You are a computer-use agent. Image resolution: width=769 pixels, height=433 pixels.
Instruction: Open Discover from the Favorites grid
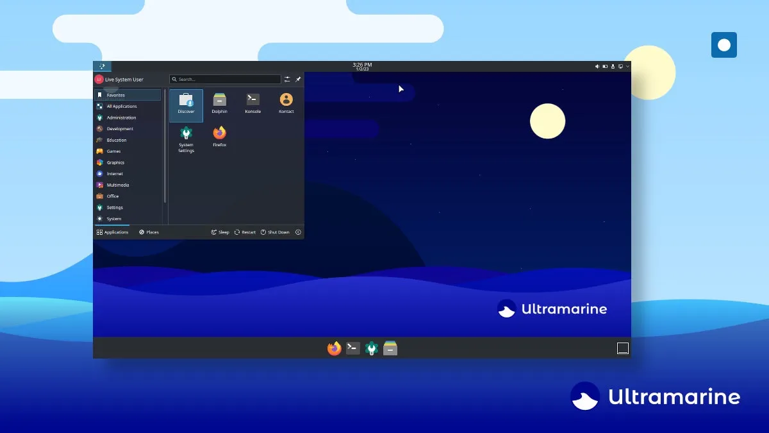pyautogui.click(x=186, y=105)
